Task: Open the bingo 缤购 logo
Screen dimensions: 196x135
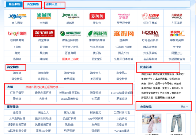Action: pos(17,34)
